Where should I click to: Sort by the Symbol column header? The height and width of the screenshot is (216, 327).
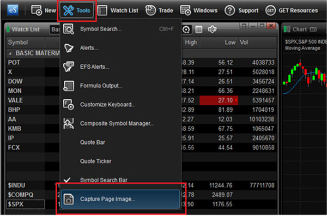26,43
